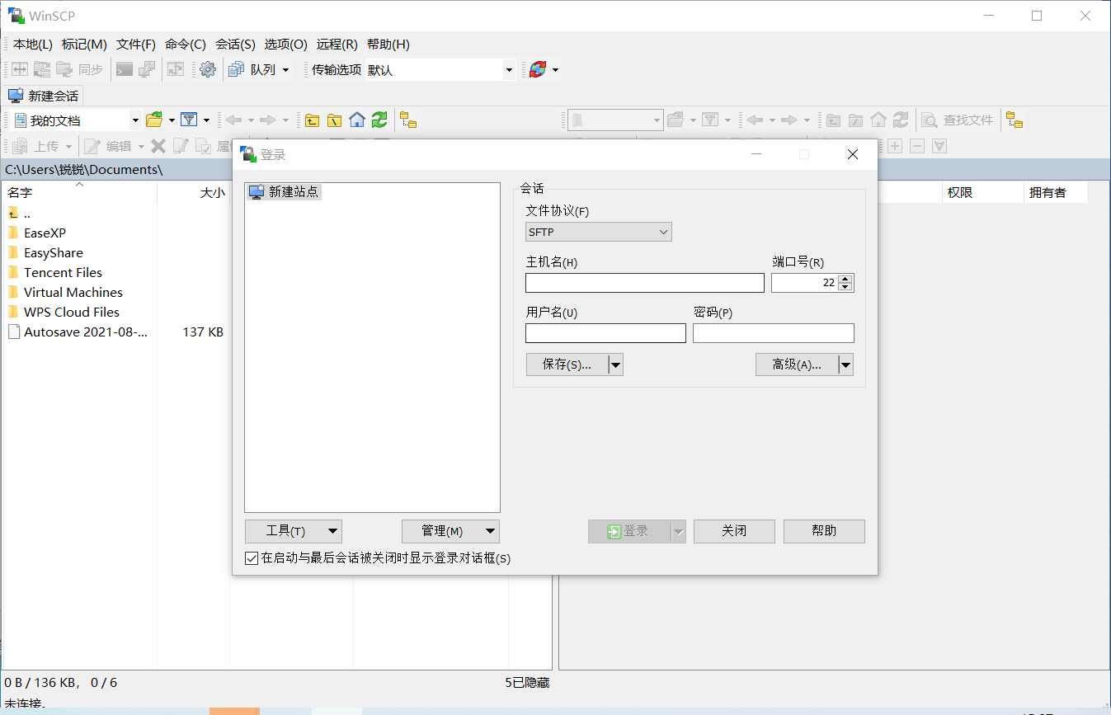
Task: Click the Upload (上传) icon
Action: click(x=20, y=146)
